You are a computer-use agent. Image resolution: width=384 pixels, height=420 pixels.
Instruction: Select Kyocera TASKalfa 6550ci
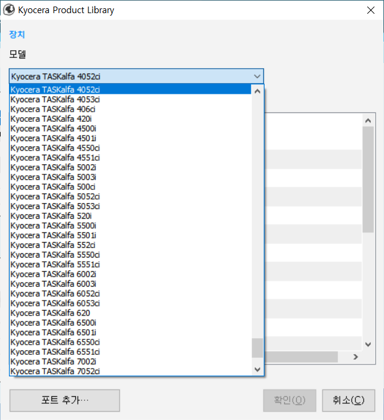[x=130, y=342]
